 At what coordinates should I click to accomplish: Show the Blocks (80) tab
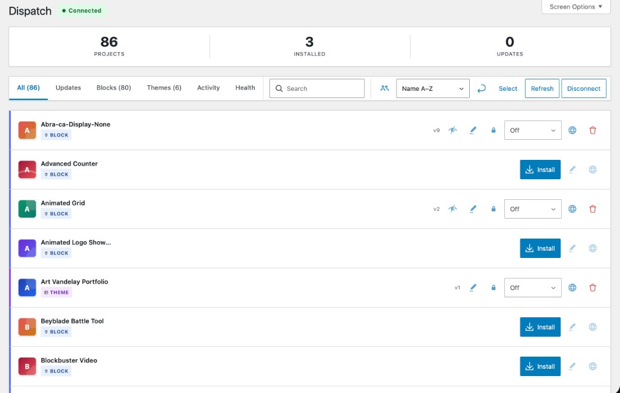[x=113, y=88]
